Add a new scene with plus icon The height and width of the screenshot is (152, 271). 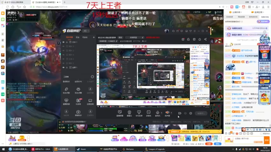click(x=94, y=37)
